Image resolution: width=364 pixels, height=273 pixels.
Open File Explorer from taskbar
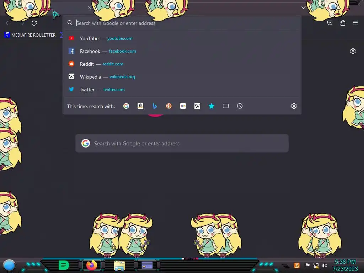coord(119,266)
